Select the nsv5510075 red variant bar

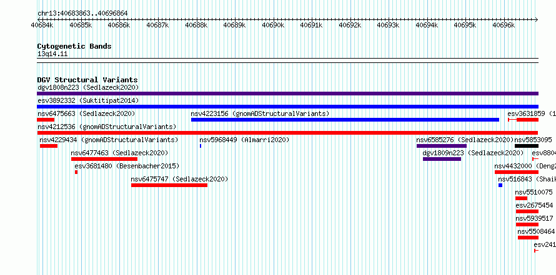coord(521,198)
